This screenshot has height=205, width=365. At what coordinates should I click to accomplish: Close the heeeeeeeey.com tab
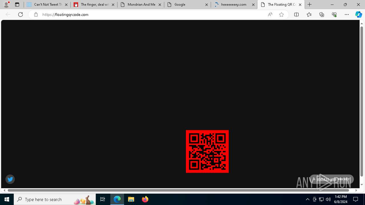[x=253, y=5]
